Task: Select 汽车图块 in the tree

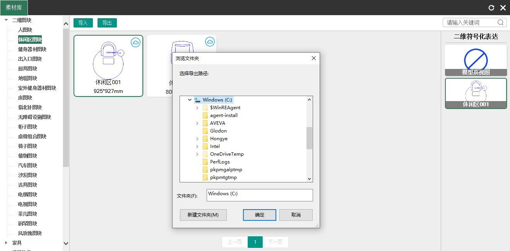Action: tap(27, 165)
